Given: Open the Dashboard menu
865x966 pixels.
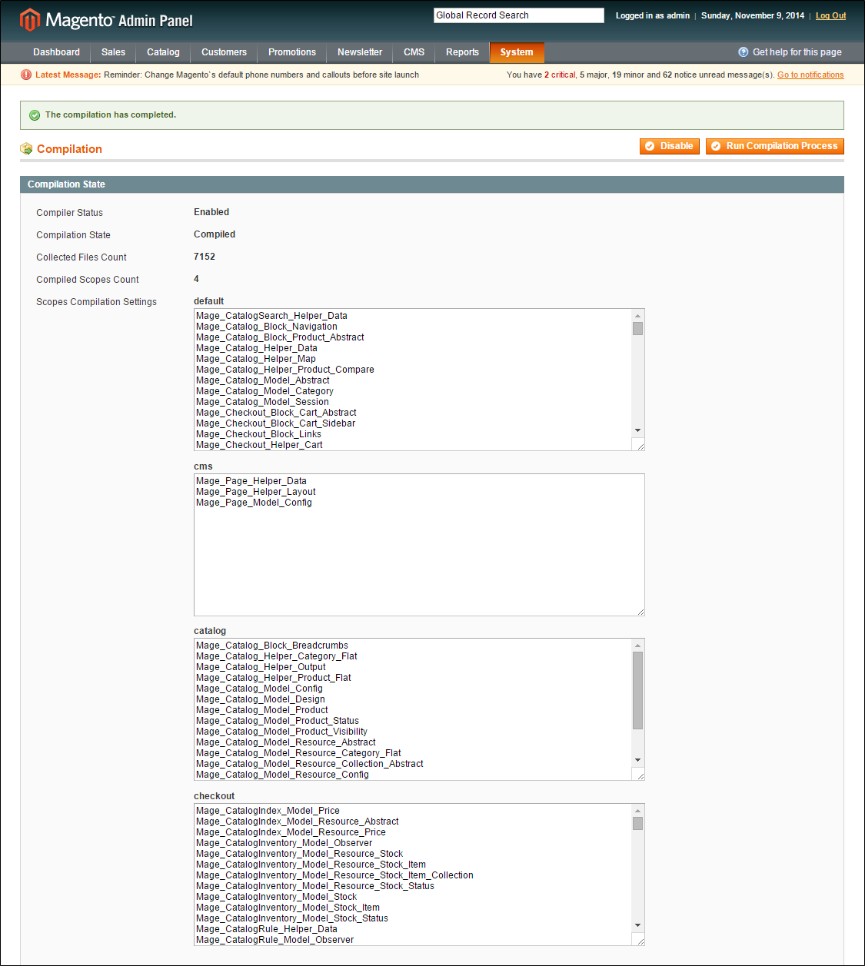Looking at the screenshot, I should (56, 52).
